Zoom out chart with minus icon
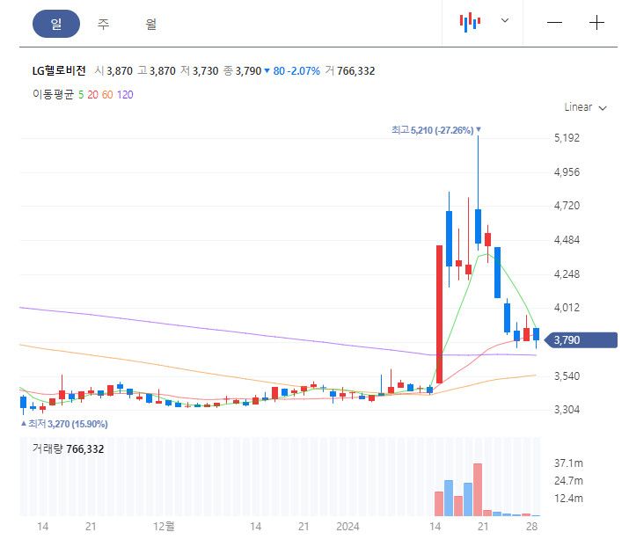The height and width of the screenshot is (554, 629). coord(554,23)
